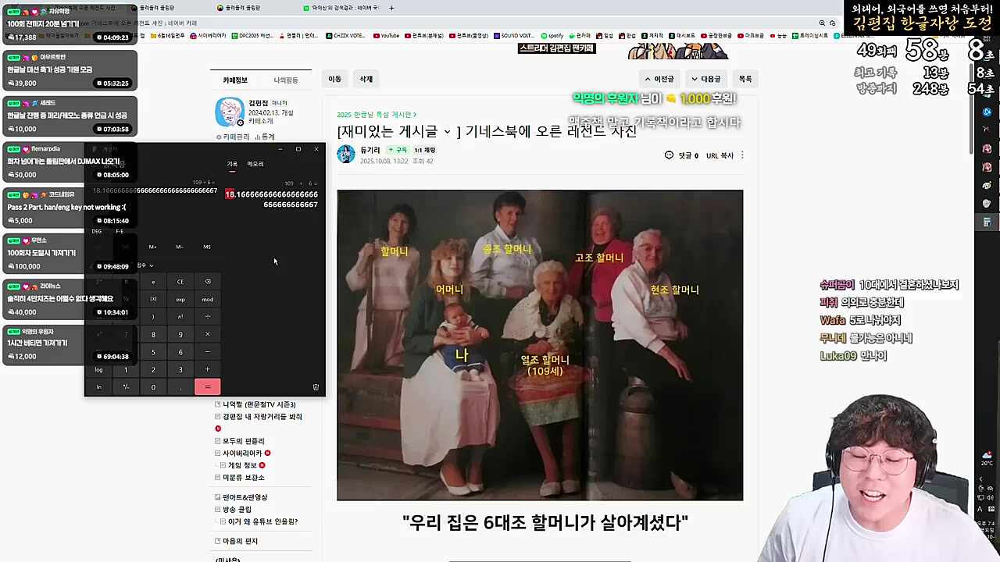This screenshot has width=1000, height=562.
Task: Click the 삭제 delete button
Action: pos(366,79)
